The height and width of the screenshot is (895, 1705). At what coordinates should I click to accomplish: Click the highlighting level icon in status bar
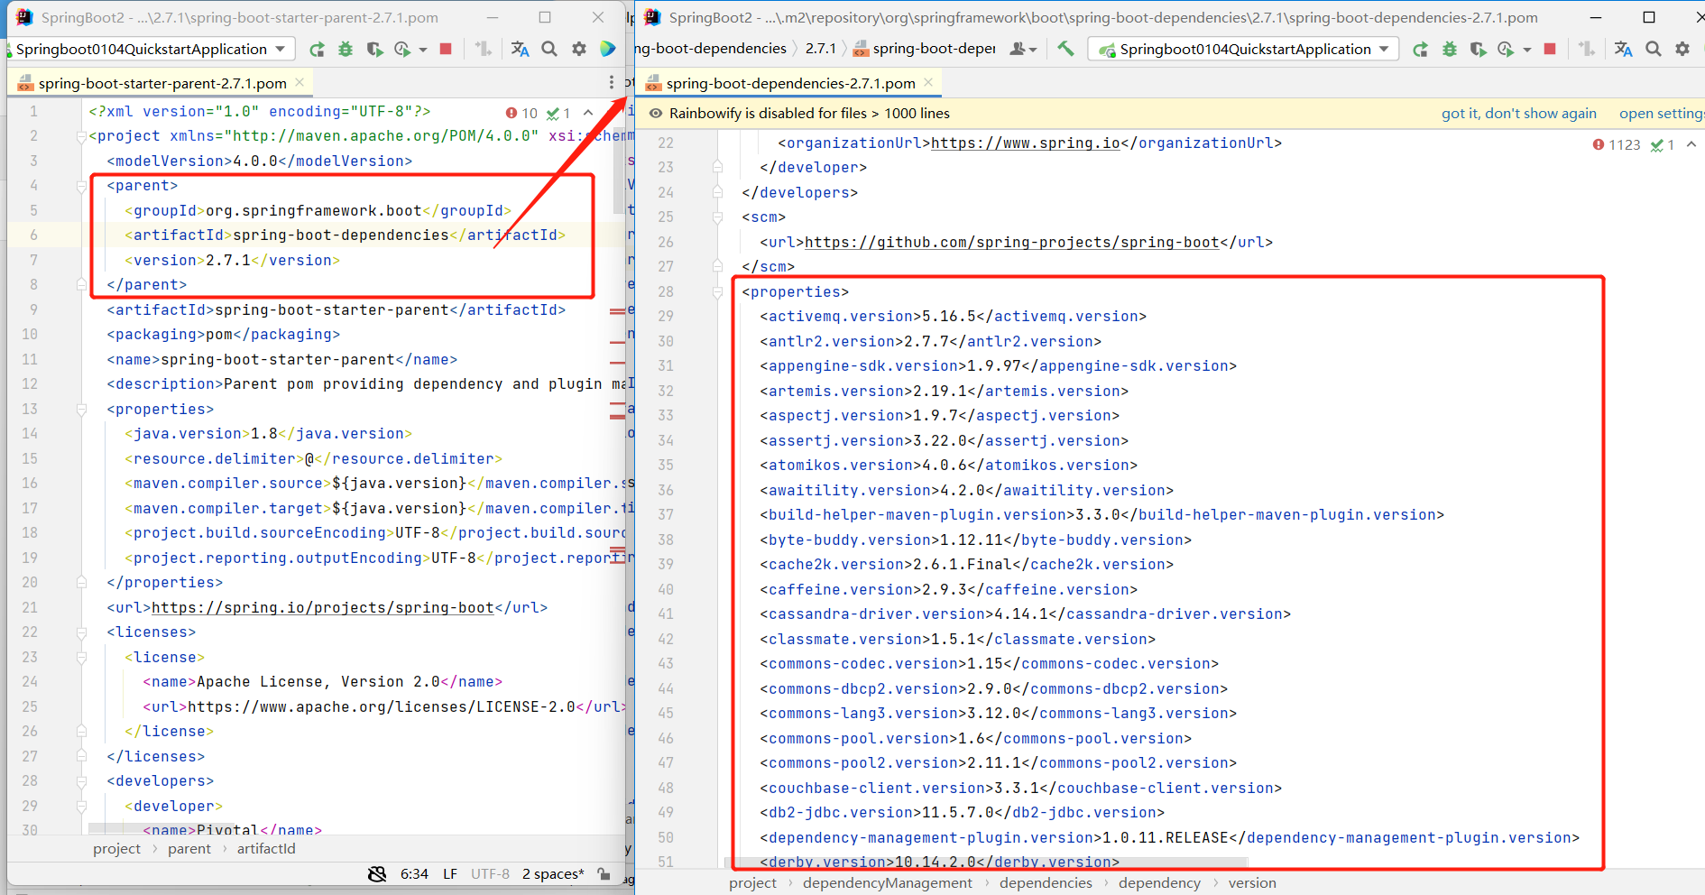376,873
